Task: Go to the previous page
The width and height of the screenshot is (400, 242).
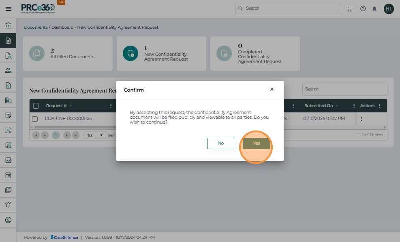Action: [45, 135]
